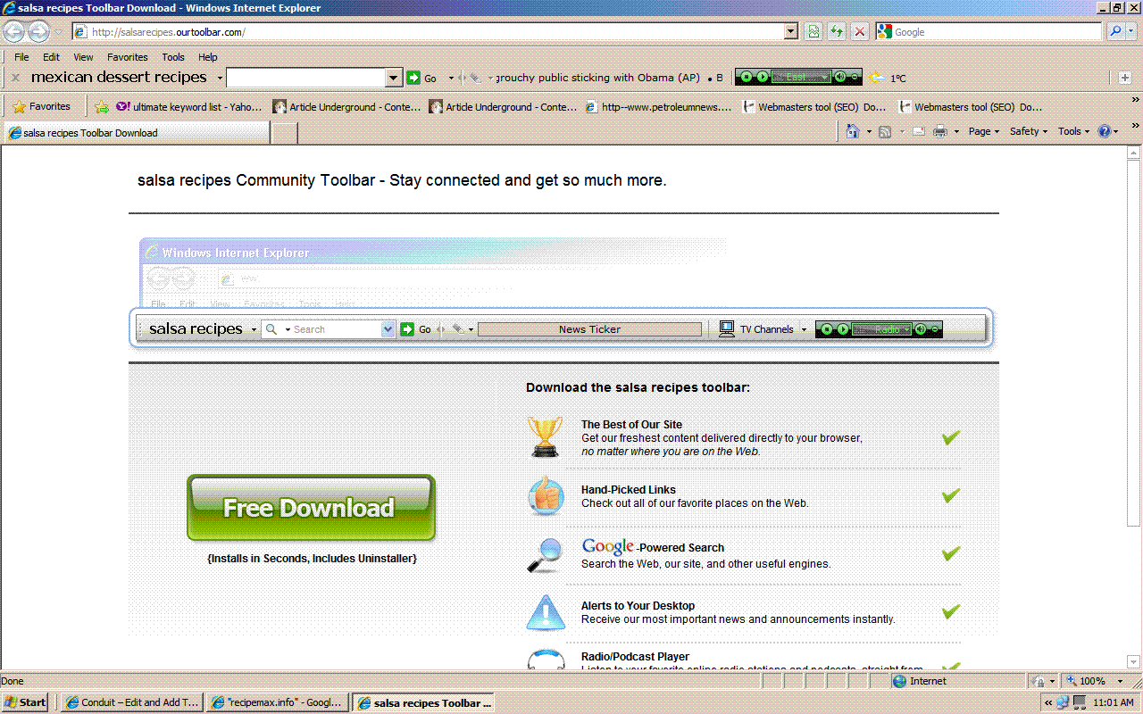Open the Tools menu in menu bar
The width and height of the screenshot is (1143, 714).
coord(173,57)
